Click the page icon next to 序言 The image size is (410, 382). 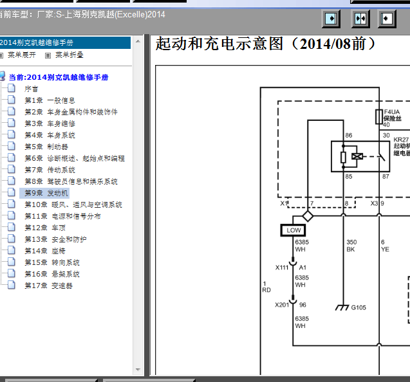(x=11, y=89)
